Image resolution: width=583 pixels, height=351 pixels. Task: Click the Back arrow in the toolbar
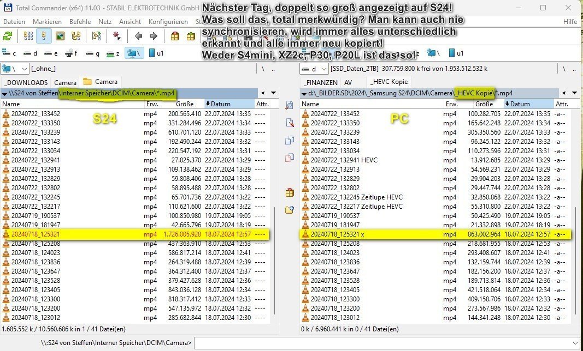[139, 37]
